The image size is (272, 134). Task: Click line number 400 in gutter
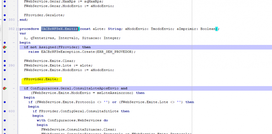[12, 111]
